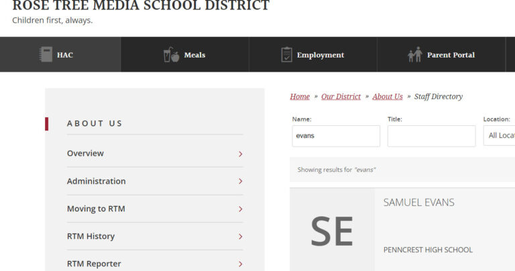Open the Overview sidebar link
Screen dimensions: 515x271
(85, 153)
